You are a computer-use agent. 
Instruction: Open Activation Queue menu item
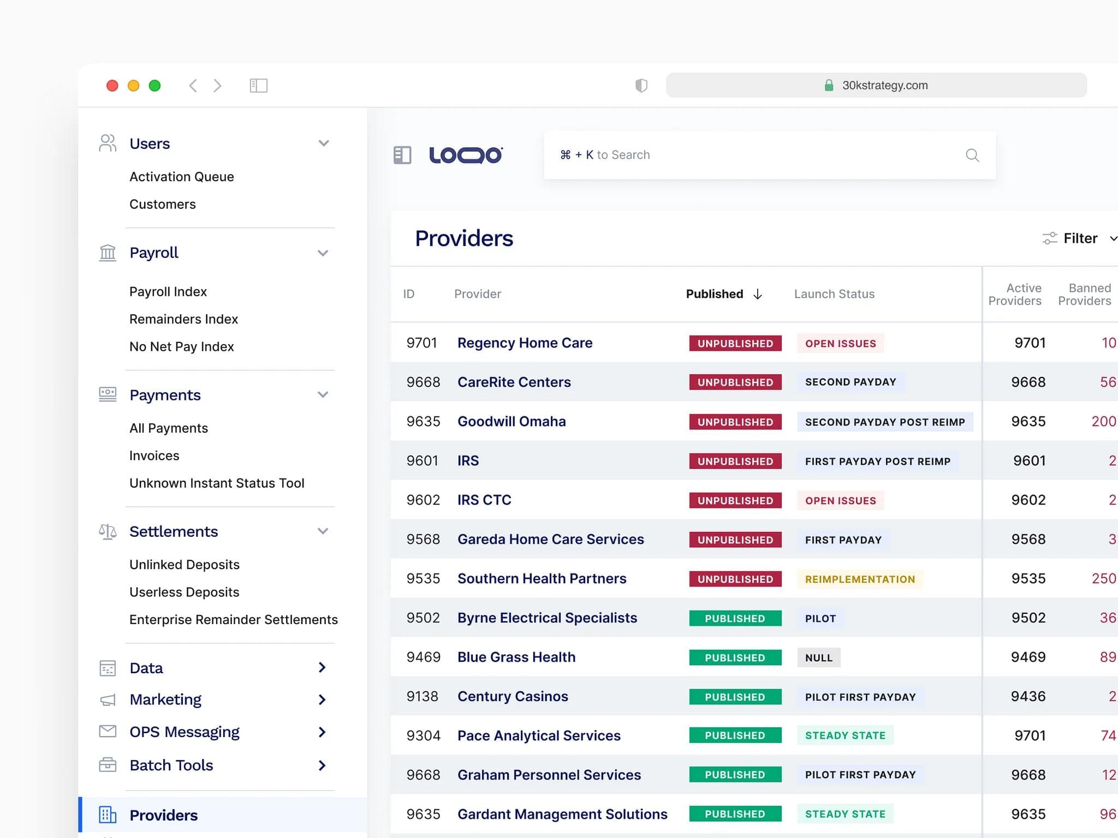click(181, 177)
